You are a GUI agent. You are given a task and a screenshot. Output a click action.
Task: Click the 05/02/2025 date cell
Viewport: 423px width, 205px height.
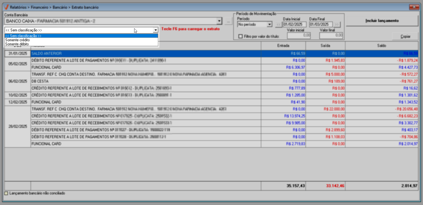tap(18, 64)
